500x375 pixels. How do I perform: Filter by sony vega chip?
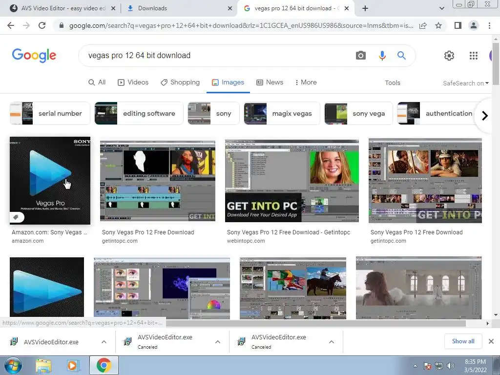pos(358,113)
